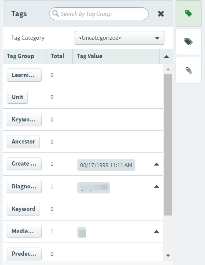Open the green single tag panel icon

tap(188, 14)
